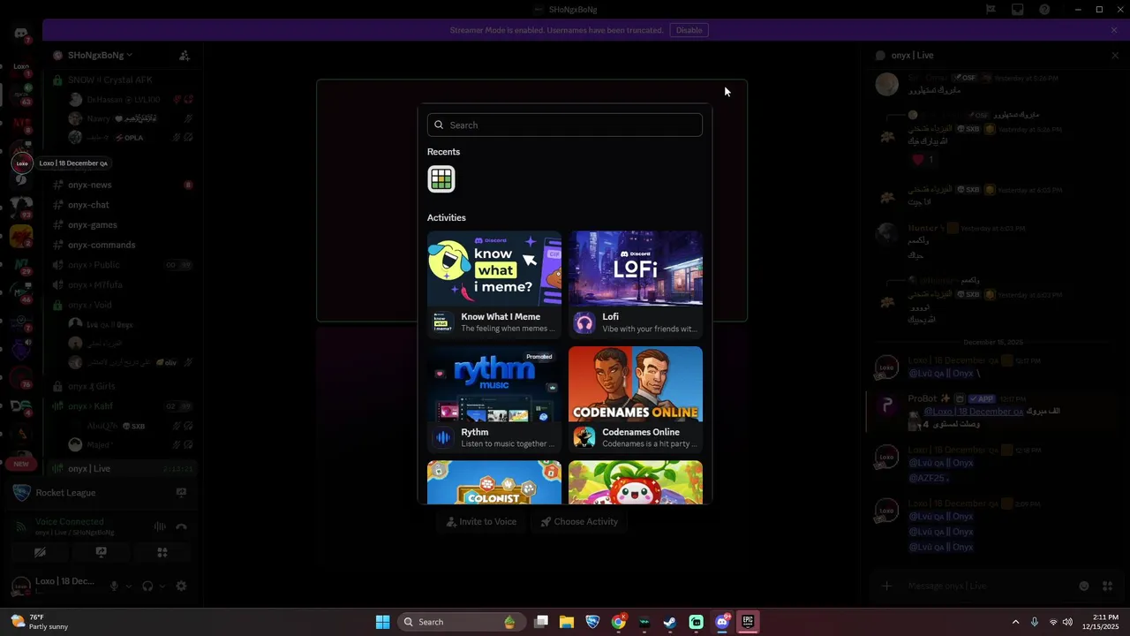Image resolution: width=1130 pixels, height=636 pixels.
Task: Open the recent activity grid icon
Action: 441,178
